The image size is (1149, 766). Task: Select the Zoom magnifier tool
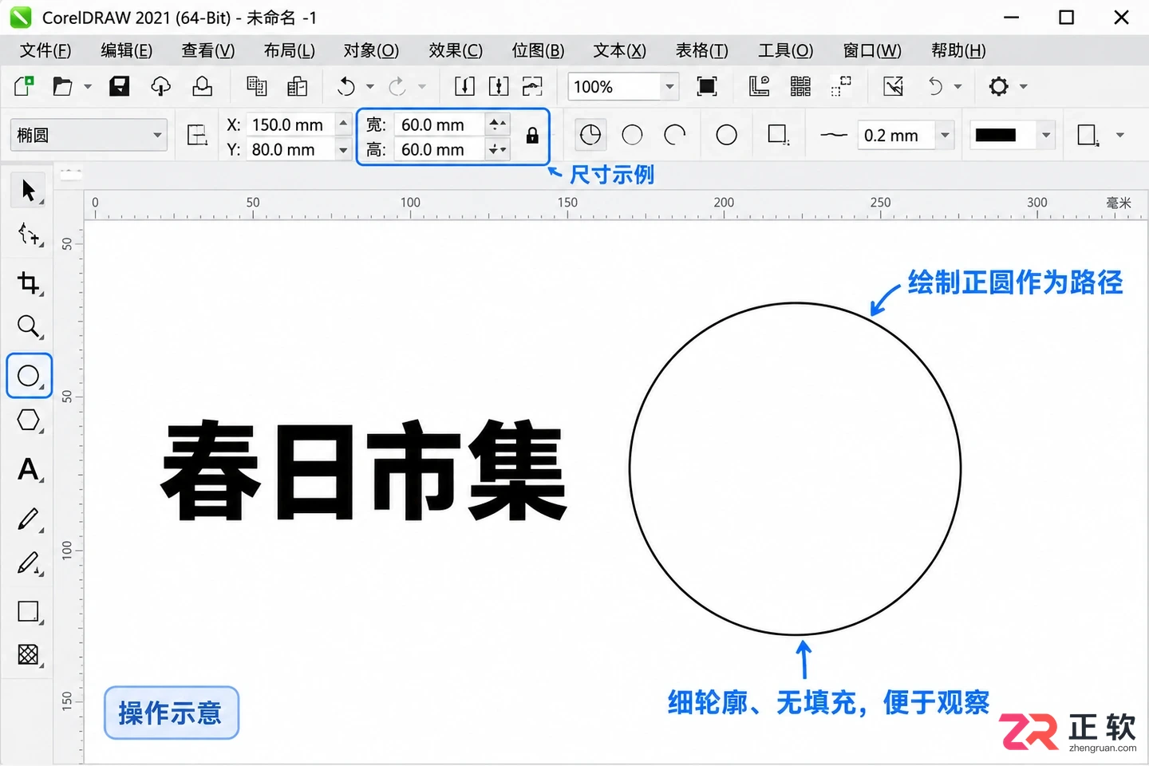[29, 326]
